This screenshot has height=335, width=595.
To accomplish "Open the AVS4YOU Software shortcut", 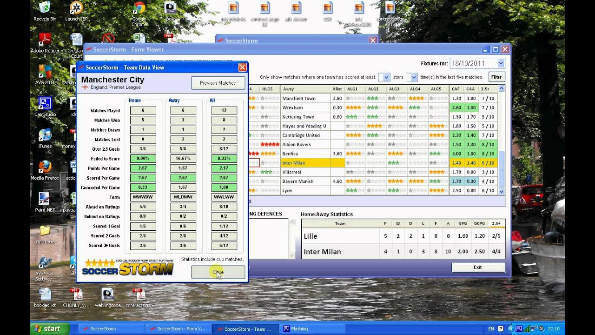I will 45,268.
